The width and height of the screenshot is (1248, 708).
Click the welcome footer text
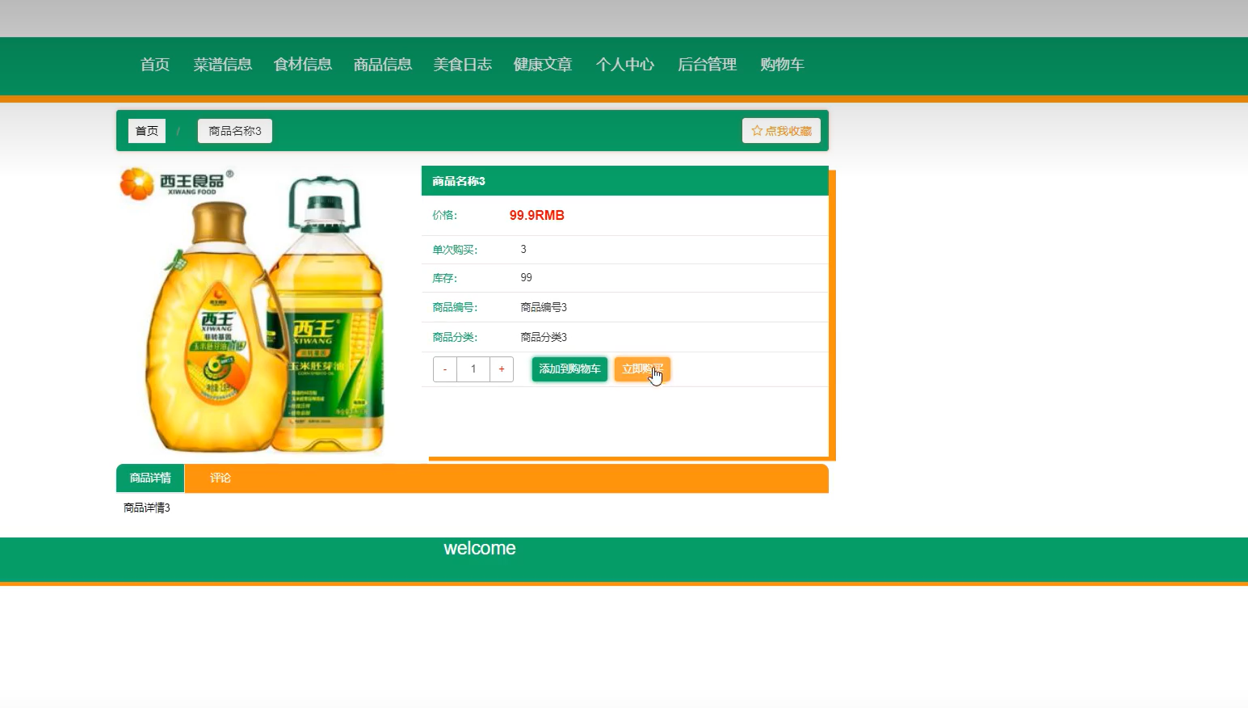480,548
